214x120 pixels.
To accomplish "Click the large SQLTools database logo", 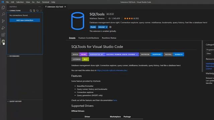I will pyautogui.click(x=78, y=21).
